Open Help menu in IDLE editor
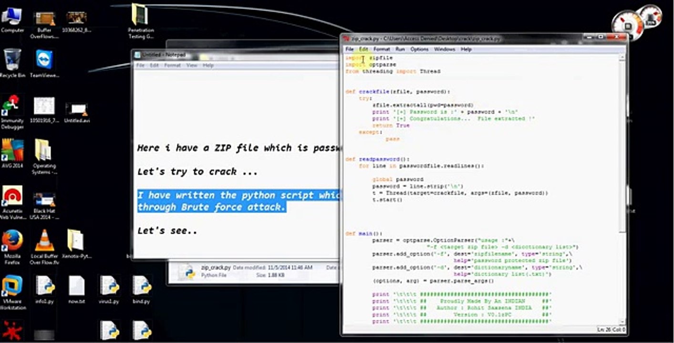The height and width of the screenshot is (343, 674). click(466, 49)
